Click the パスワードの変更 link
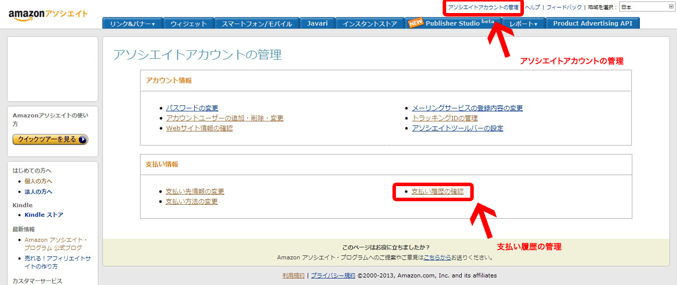 pyautogui.click(x=192, y=108)
